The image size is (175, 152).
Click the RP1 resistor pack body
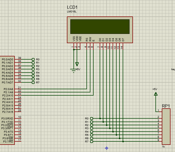click(166, 127)
